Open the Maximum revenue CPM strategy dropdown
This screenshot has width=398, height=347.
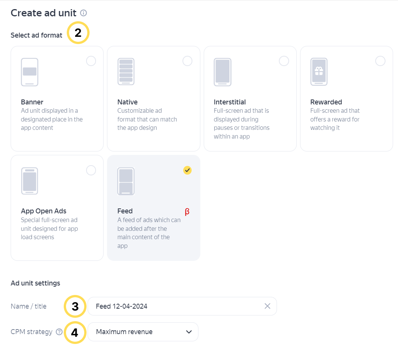[x=143, y=332]
